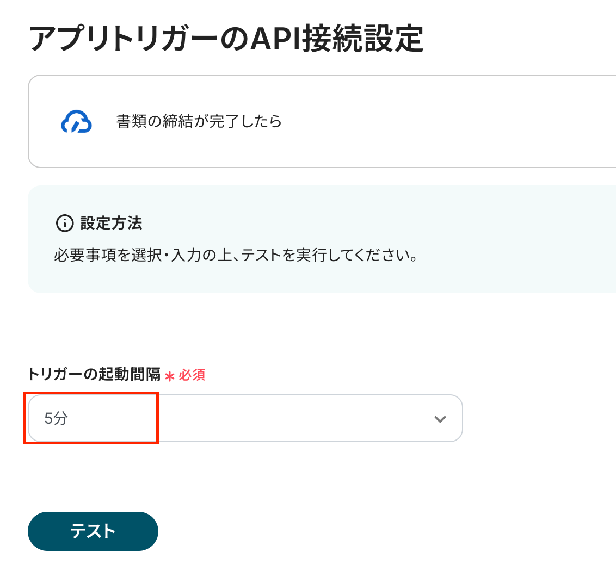Click the トリガーの起動間隔 field label
The height and width of the screenshot is (570, 616).
tap(94, 375)
